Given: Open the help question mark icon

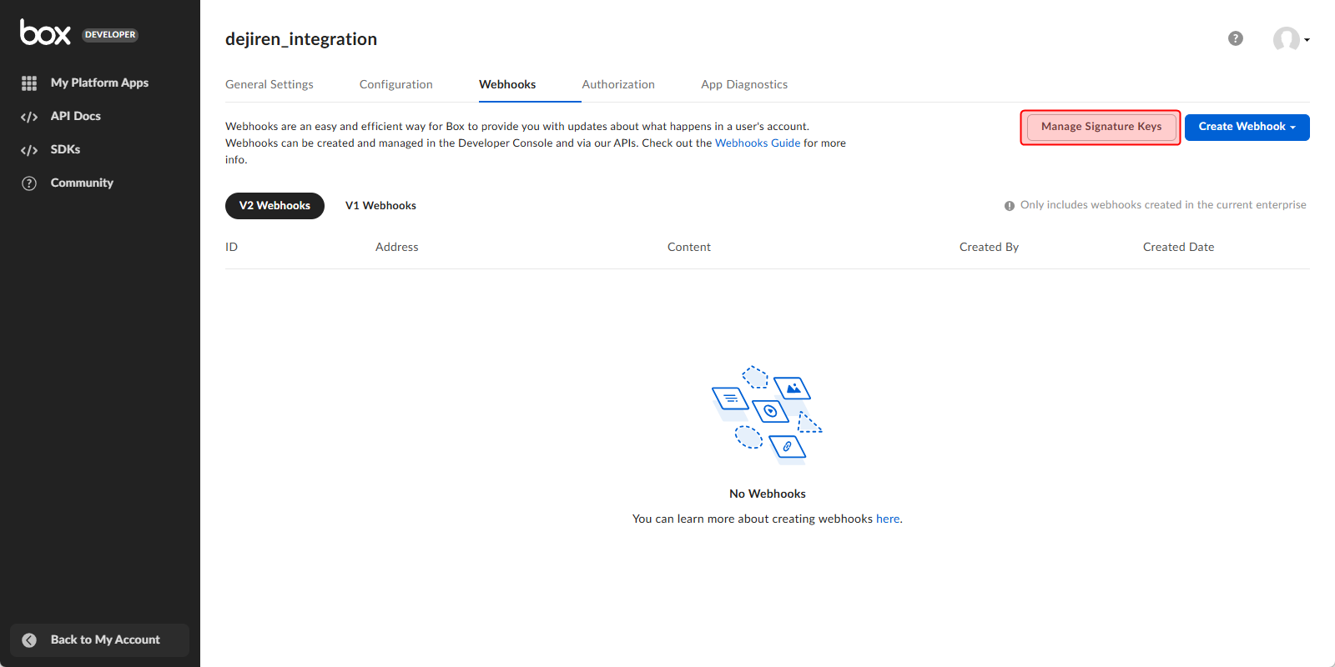Looking at the screenshot, I should click(1236, 38).
